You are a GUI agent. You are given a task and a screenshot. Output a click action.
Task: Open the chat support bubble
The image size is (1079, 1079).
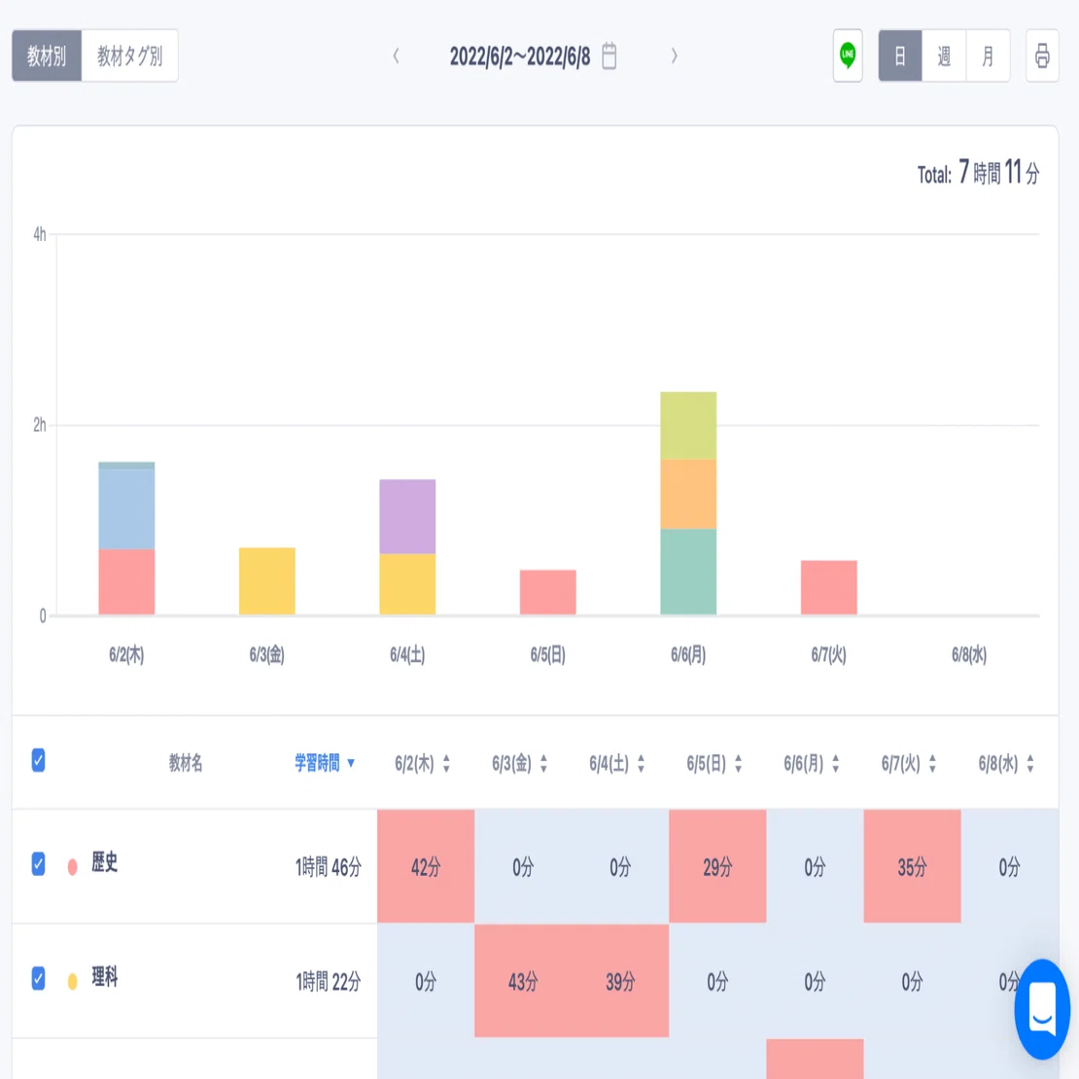[x=1042, y=1009]
